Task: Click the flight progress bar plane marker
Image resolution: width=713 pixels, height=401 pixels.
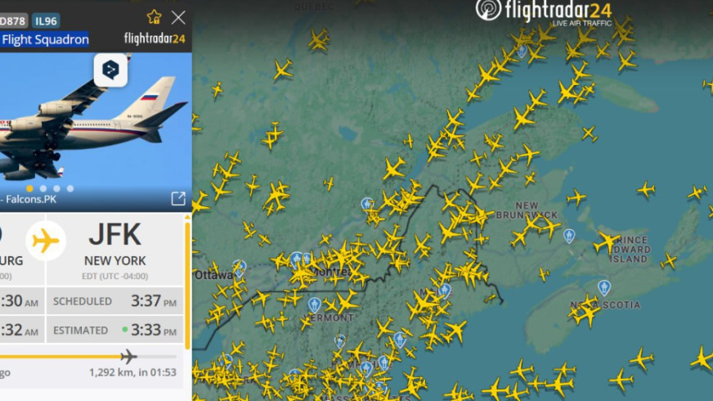Action: point(128,356)
